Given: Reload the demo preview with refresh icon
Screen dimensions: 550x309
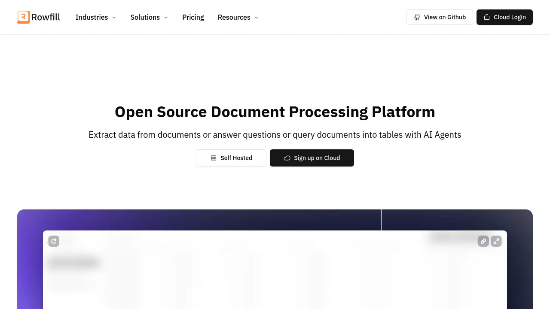Looking at the screenshot, I should point(54,241).
